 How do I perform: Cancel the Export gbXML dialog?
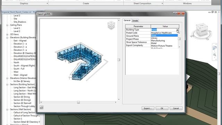(176, 108)
